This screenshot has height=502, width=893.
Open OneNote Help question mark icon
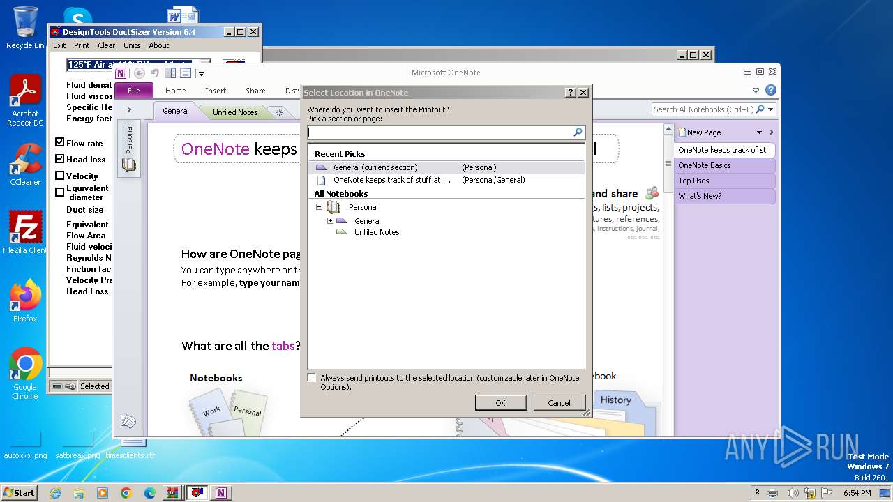(x=771, y=90)
